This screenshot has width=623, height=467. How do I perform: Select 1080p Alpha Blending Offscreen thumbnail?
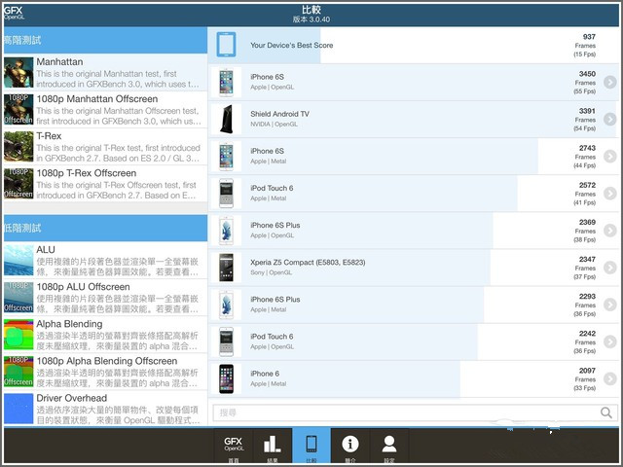(x=18, y=372)
